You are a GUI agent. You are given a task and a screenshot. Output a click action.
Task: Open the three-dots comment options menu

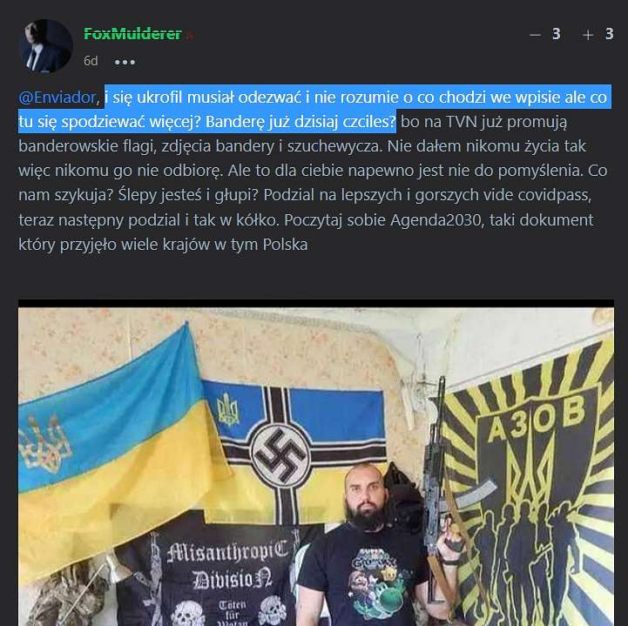point(125,62)
